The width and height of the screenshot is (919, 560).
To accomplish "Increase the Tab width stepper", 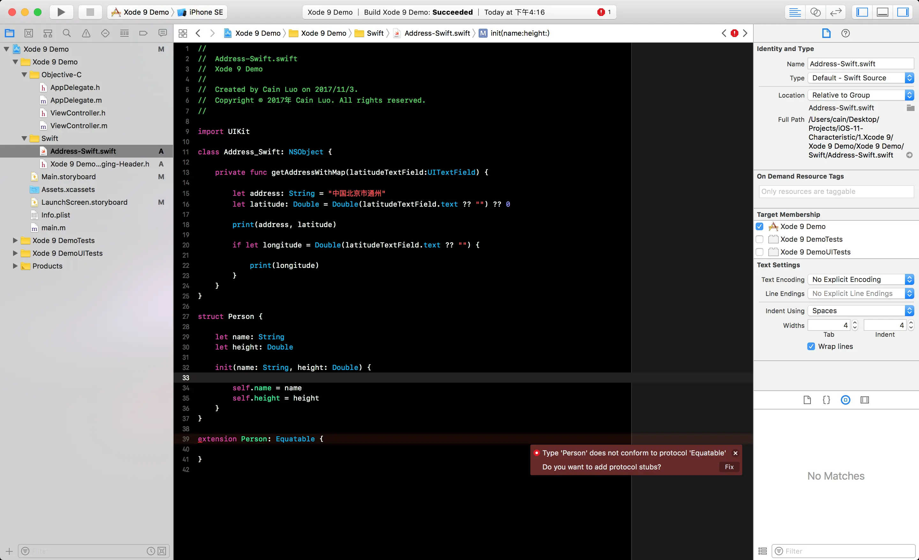I will pos(855,323).
